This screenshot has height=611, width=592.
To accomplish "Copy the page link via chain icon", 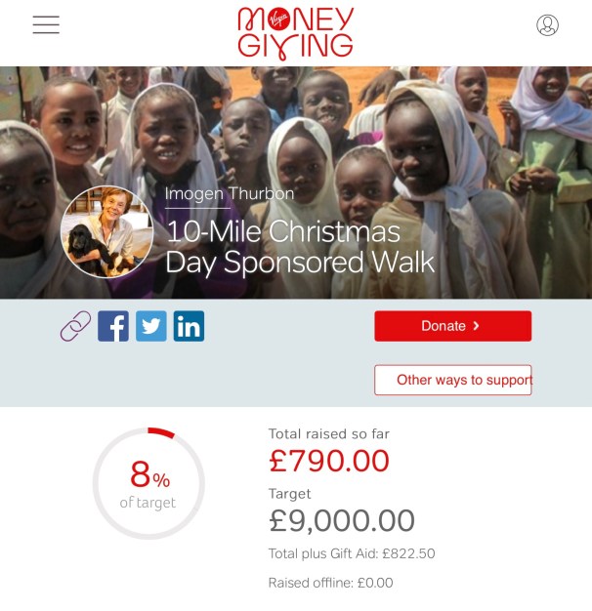I will pyautogui.click(x=75, y=326).
